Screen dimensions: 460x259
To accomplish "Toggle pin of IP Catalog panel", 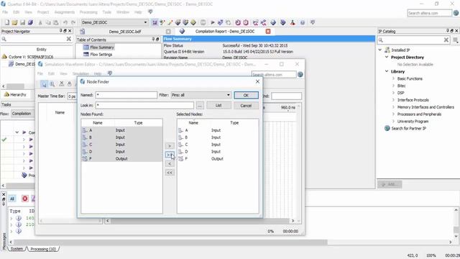I will [448, 31].
